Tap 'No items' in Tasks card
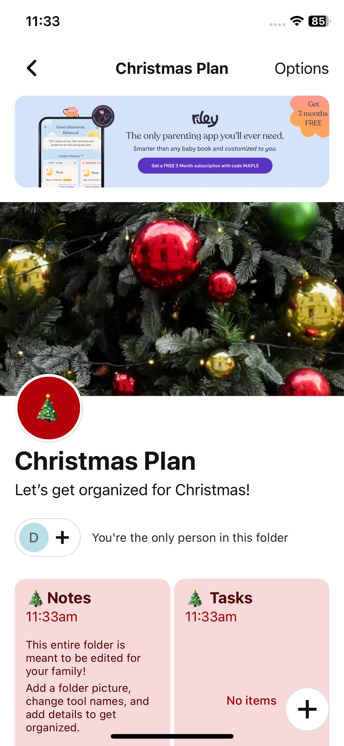The width and height of the screenshot is (344, 746). [x=251, y=701]
